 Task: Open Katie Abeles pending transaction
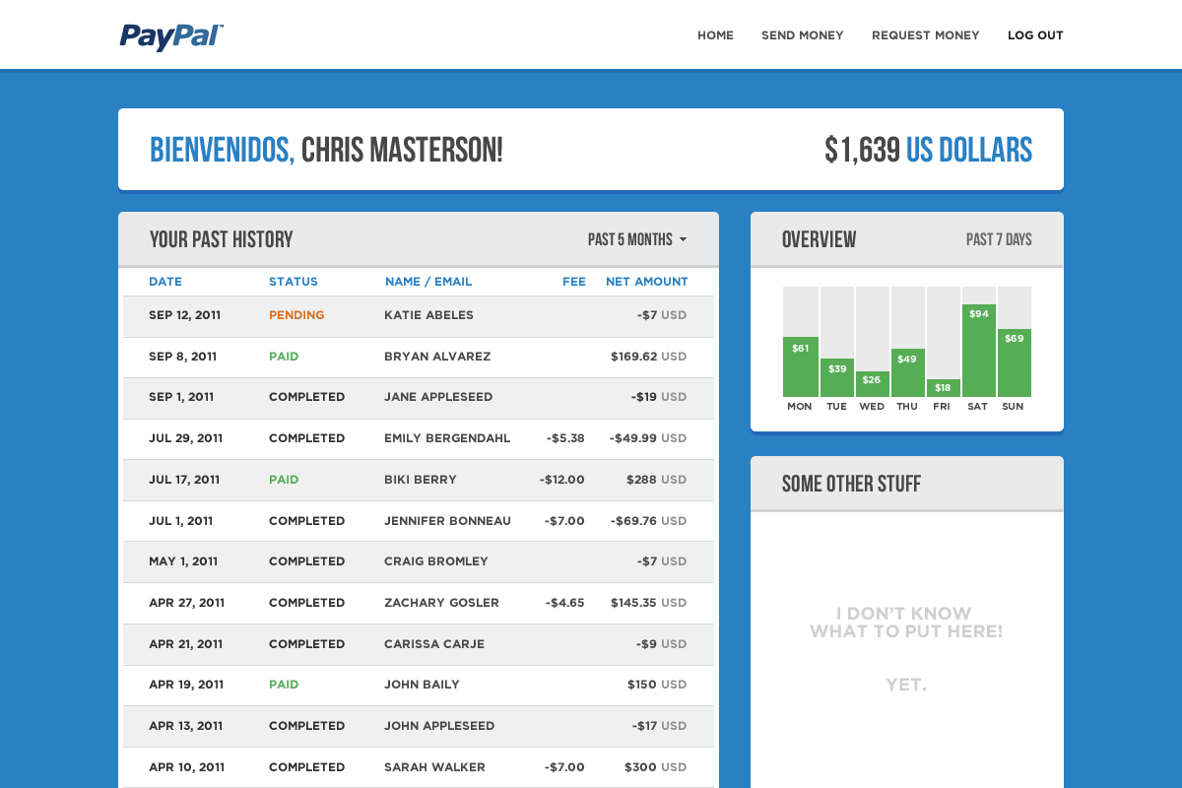[419, 316]
